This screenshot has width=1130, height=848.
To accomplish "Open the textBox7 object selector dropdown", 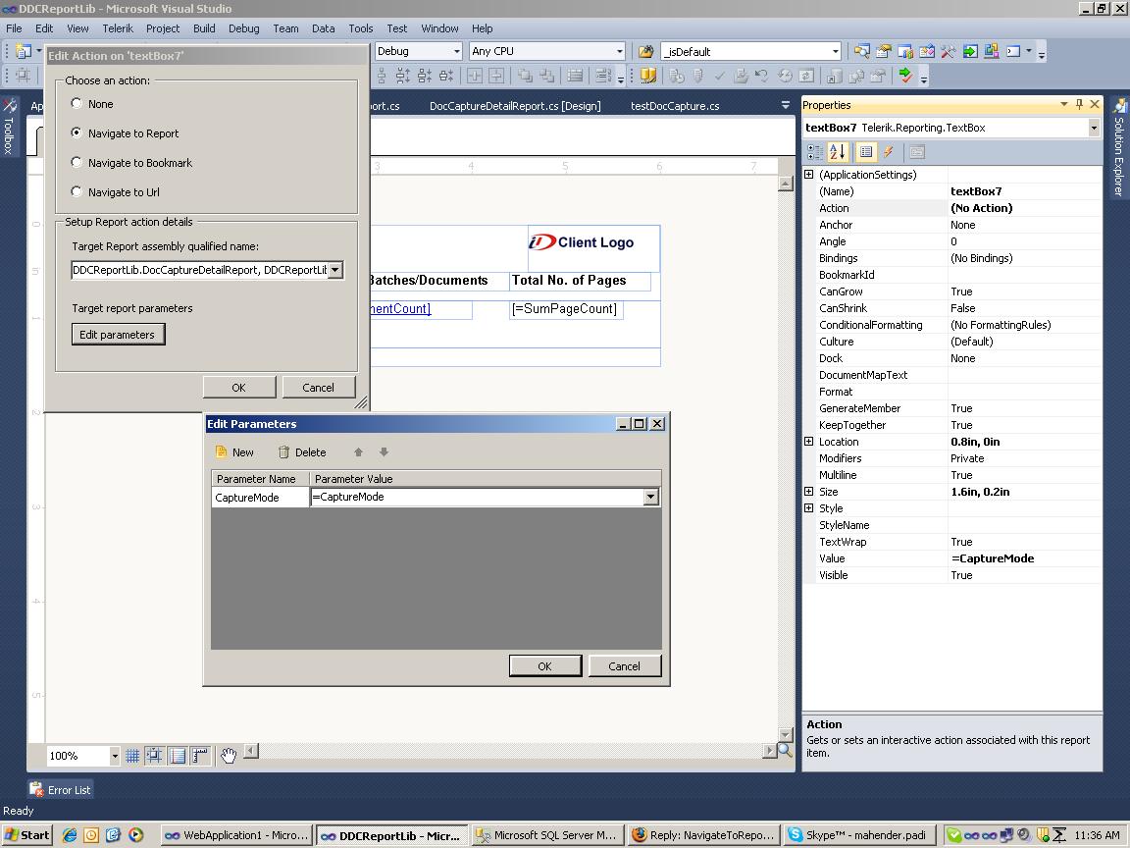I will [1094, 128].
